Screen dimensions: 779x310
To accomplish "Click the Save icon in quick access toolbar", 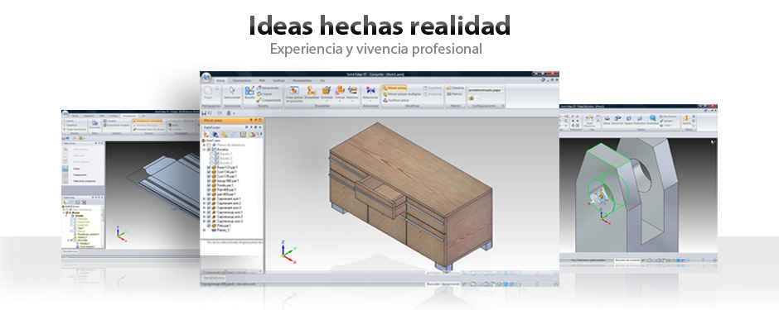I will (x=204, y=113).
